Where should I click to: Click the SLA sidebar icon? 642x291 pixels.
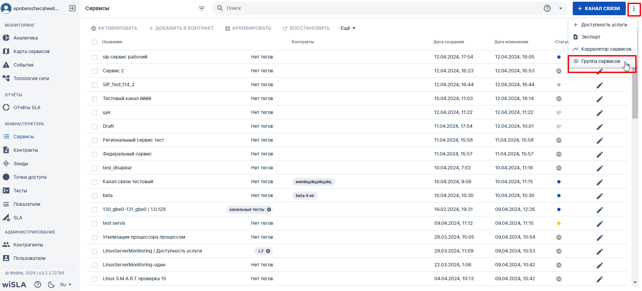6,218
